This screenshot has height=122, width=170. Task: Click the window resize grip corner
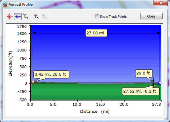[166, 118]
